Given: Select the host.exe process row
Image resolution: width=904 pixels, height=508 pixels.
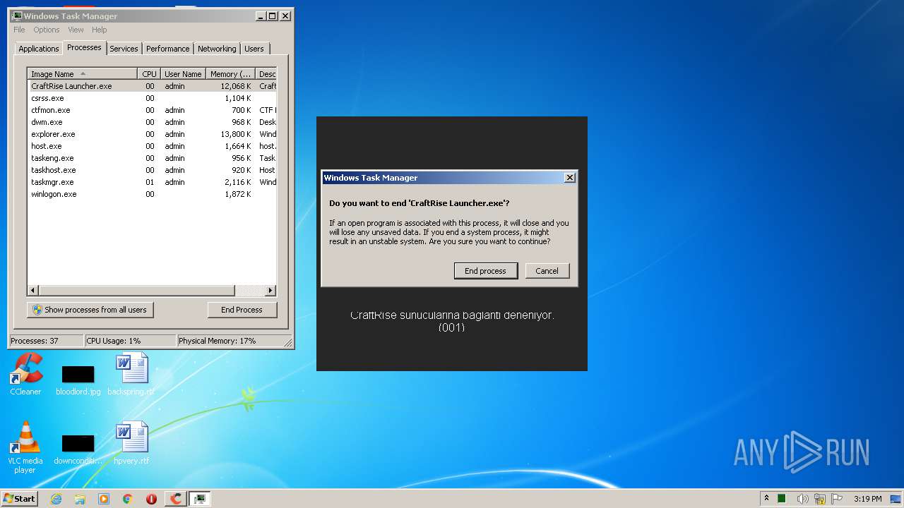Looking at the screenshot, I should click(x=152, y=146).
